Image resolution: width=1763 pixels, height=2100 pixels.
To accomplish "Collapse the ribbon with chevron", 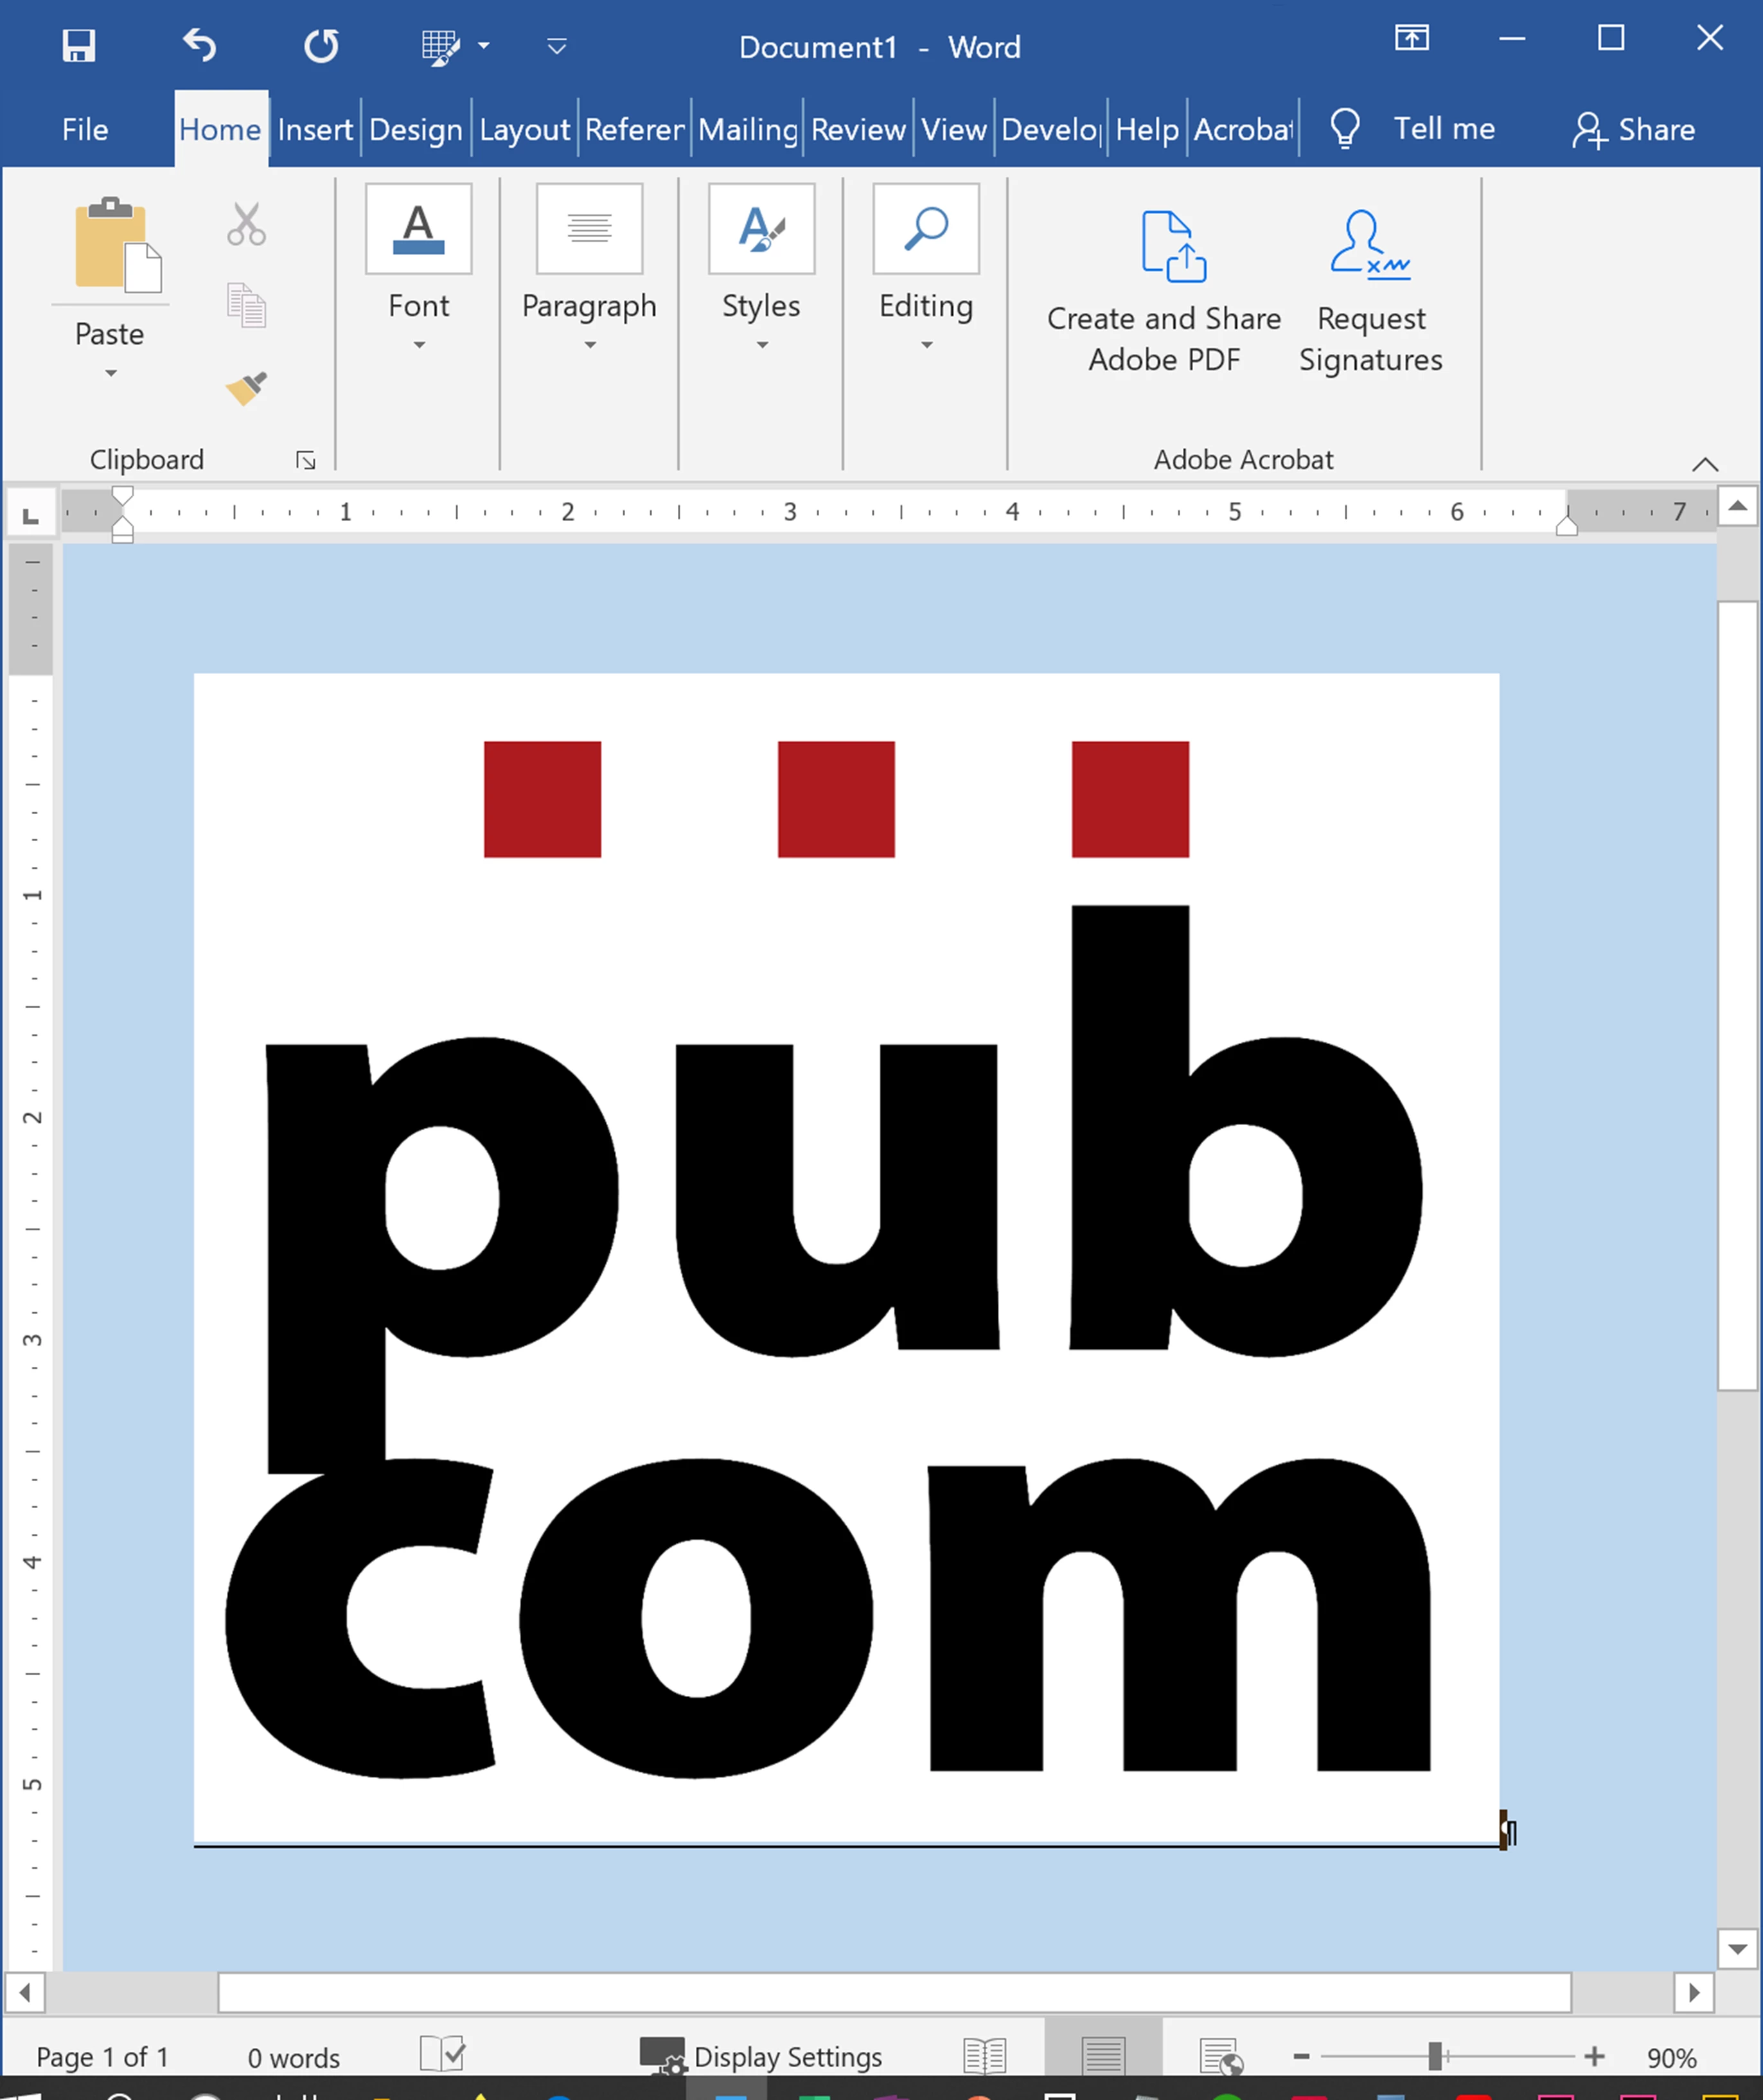I will point(1705,464).
